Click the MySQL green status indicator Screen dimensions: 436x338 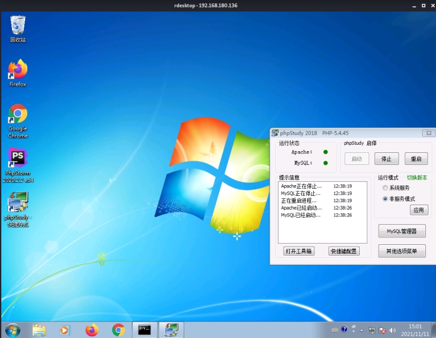tap(326, 163)
